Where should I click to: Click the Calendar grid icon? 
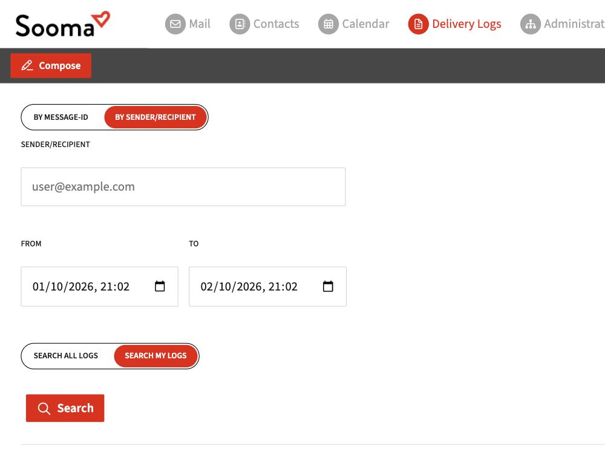[x=329, y=24]
